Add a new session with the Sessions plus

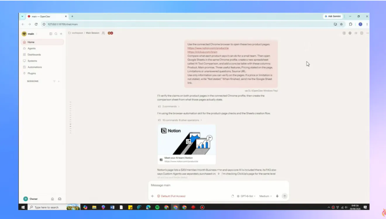click(59, 81)
